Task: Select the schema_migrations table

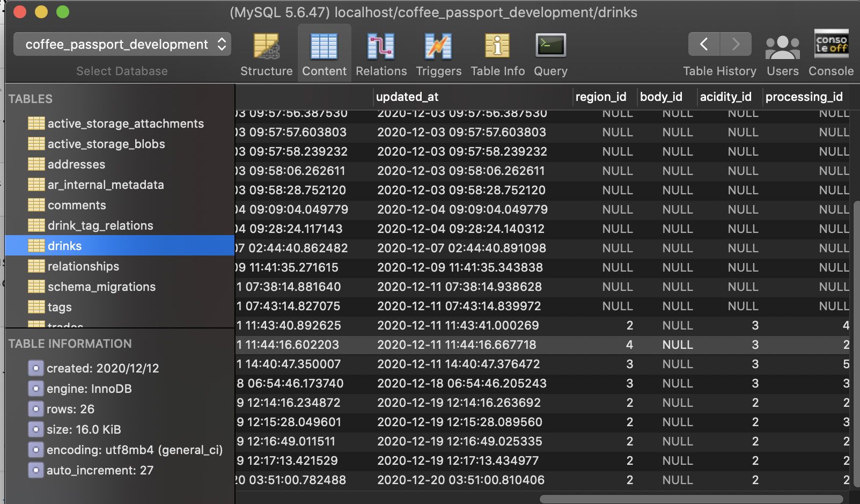Action: click(x=102, y=286)
